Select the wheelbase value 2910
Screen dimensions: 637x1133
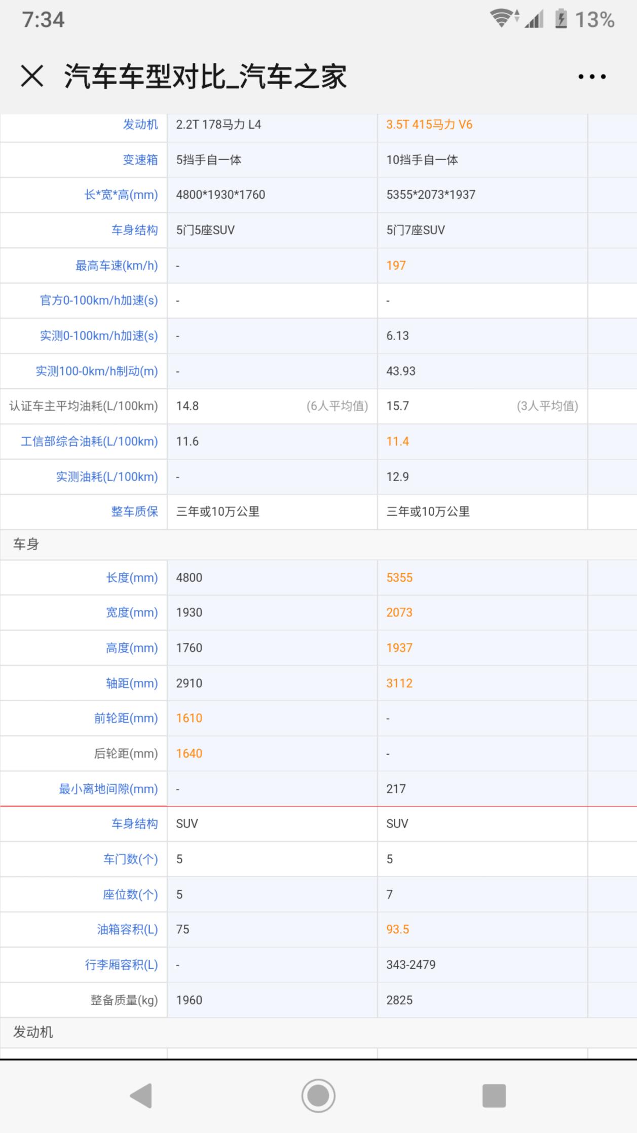(189, 683)
